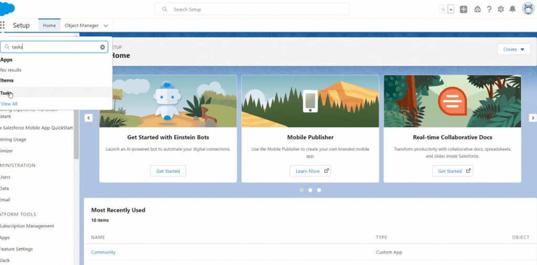Click in the Search Setup field
The image size is (537, 265).
point(252,9)
